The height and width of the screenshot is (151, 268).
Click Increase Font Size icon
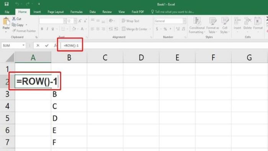point(80,21)
